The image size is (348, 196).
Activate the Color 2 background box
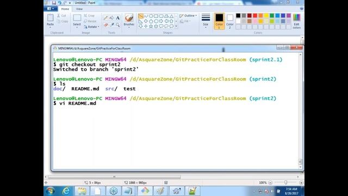230,21
